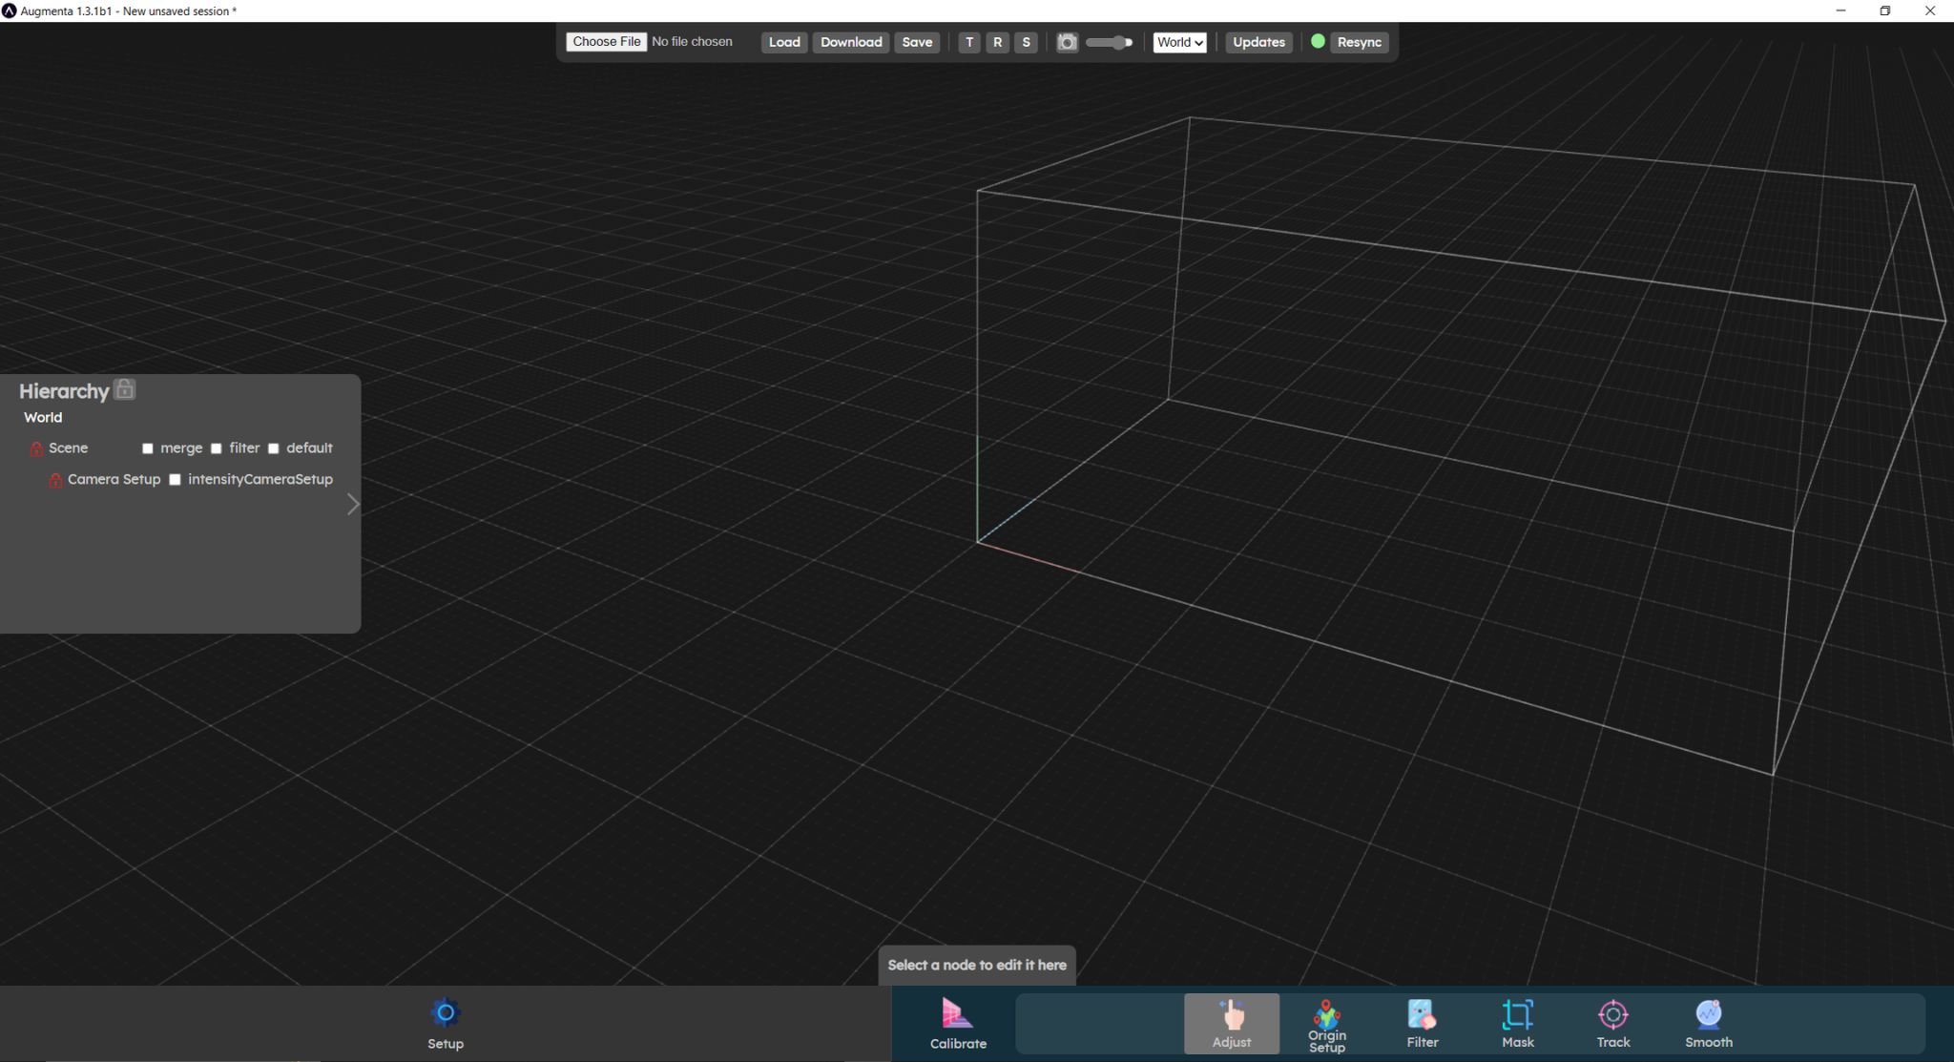Enable the merge checkbox on Scene
The height and width of the screenshot is (1062, 1954).
click(x=147, y=448)
